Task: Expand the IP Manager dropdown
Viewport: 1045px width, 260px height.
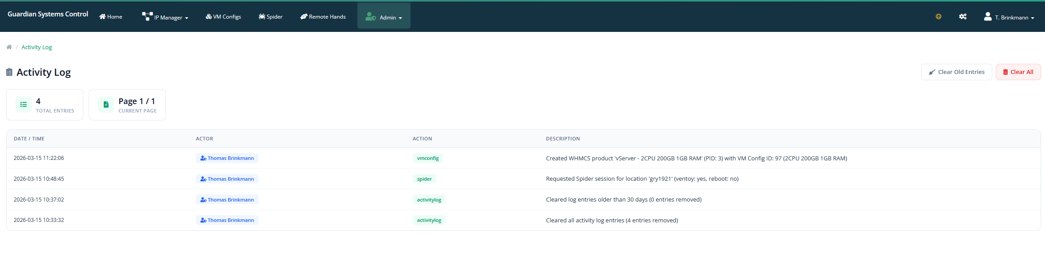Action: click(x=165, y=17)
